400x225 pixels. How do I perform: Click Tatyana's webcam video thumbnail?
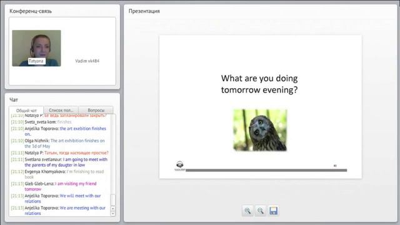point(36,48)
